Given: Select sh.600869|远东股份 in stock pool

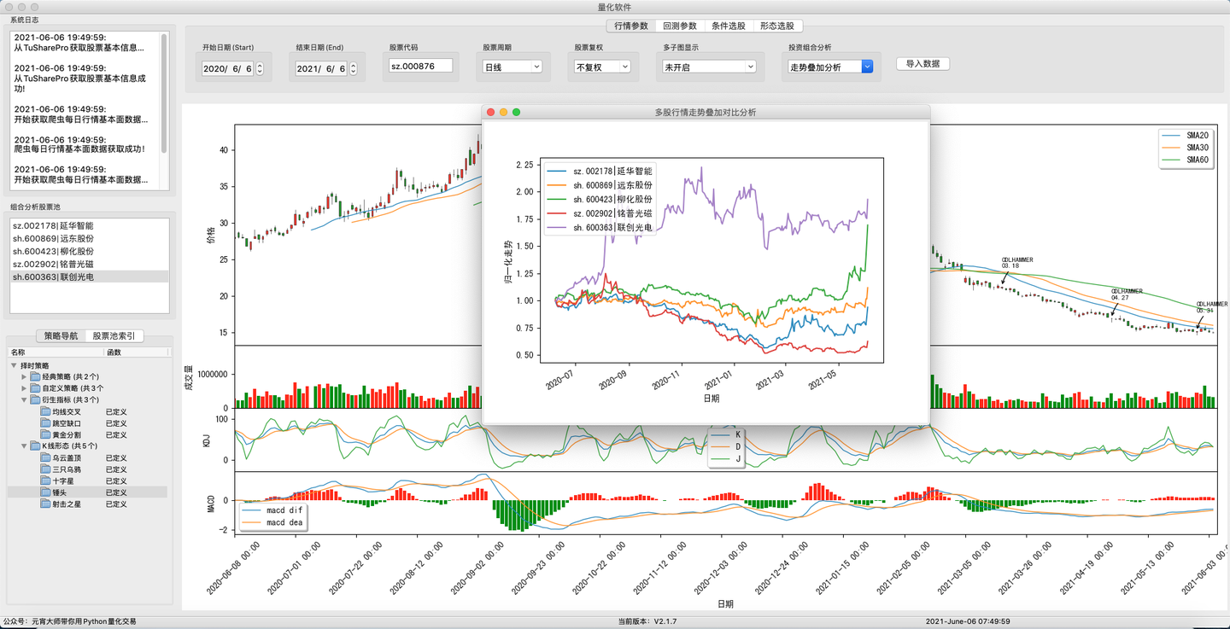Looking at the screenshot, I should 89,238.
